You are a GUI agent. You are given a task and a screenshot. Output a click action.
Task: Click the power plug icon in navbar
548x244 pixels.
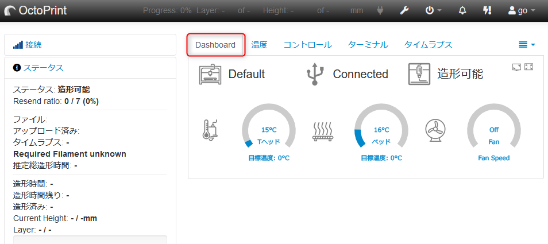[380, 11]
